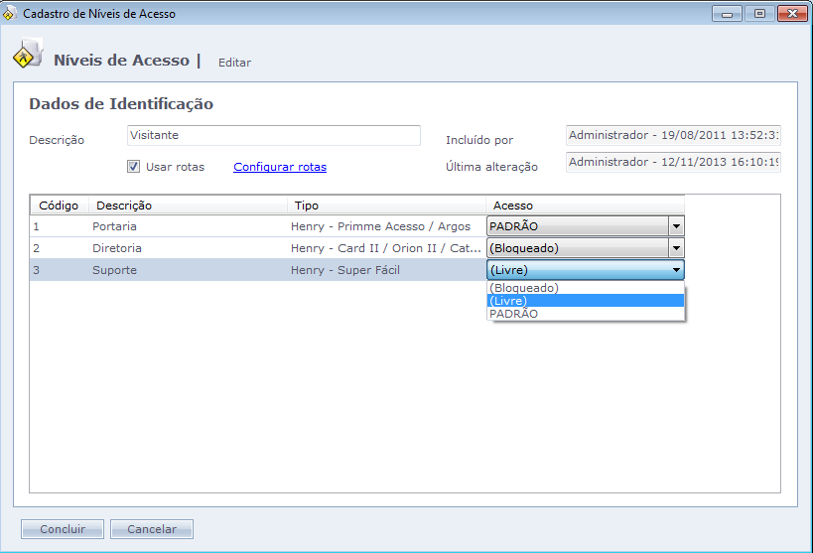This screenshot has width=813, height=553.
Task: Toggle the Usar rotas checkbox
Action: click(134, 167)
